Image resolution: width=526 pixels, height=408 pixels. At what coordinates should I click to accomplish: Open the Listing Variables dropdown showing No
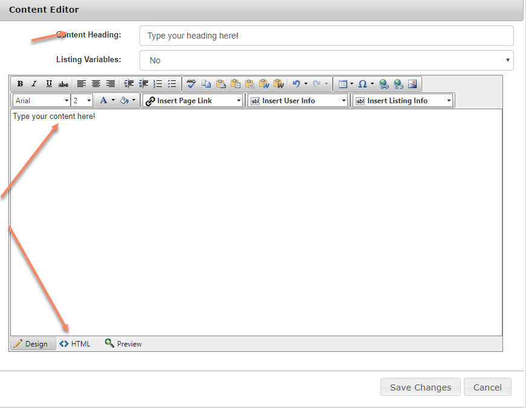326,60
